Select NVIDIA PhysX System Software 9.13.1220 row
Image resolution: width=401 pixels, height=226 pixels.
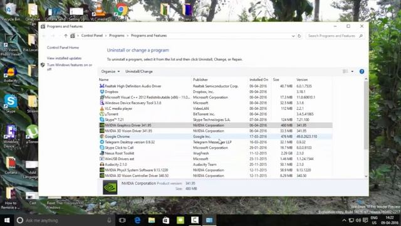[216, 170]
